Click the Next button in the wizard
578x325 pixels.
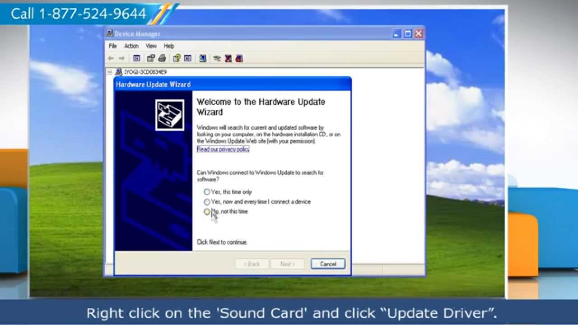click(x=287, y=264)
